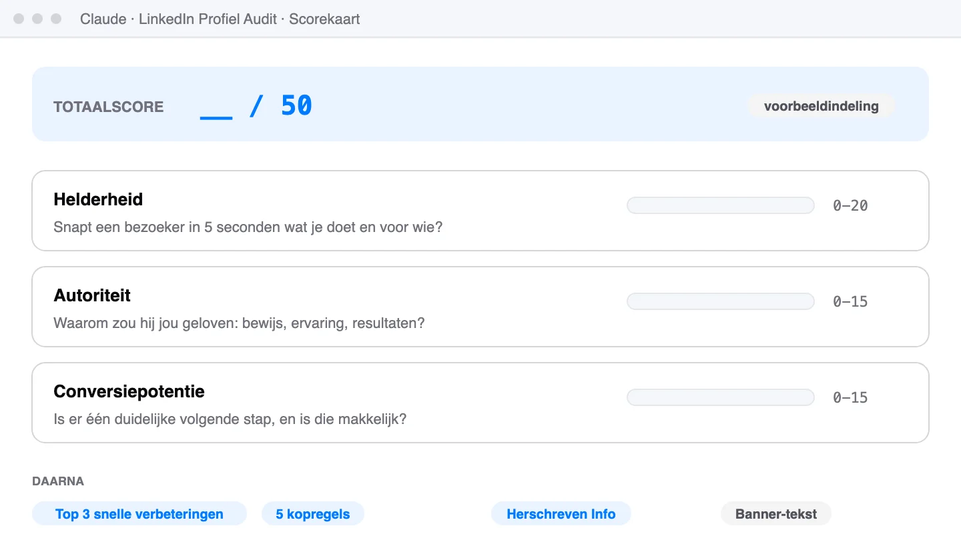Open the Herschreven Info chip
The width and height of the screenshot is (961, 560).
pos(561,514)
